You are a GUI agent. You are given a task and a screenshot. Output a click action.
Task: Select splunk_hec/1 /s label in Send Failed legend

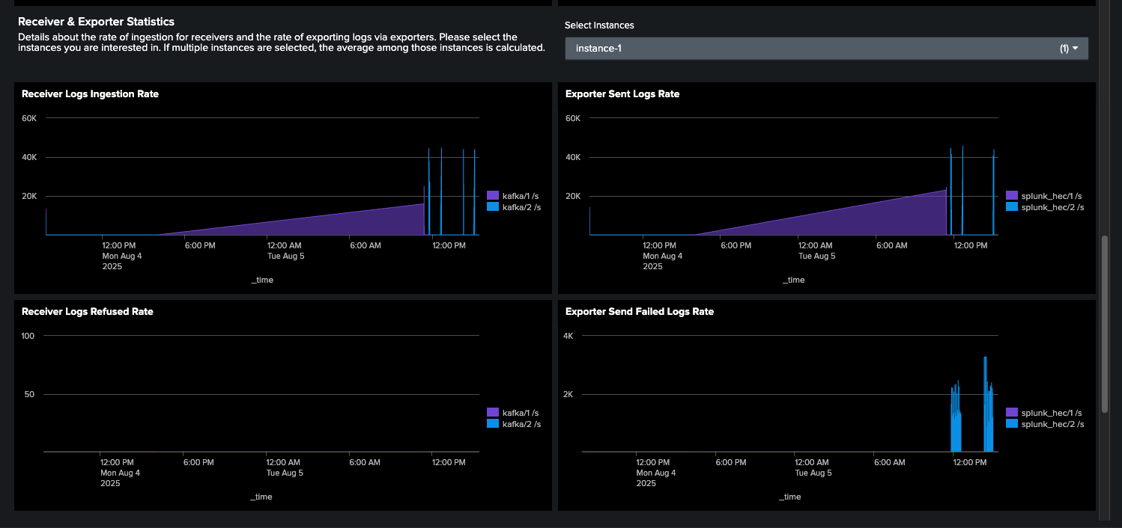[1052, 413]
